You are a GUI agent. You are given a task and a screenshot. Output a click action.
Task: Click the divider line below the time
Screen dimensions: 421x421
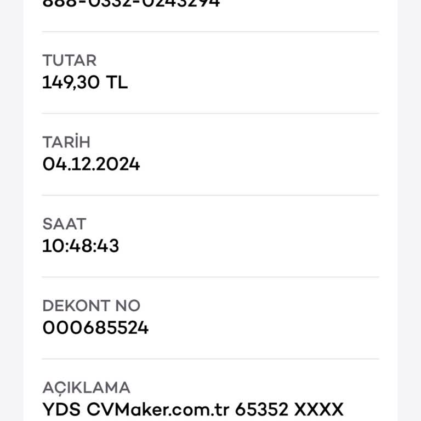point(210,277)
